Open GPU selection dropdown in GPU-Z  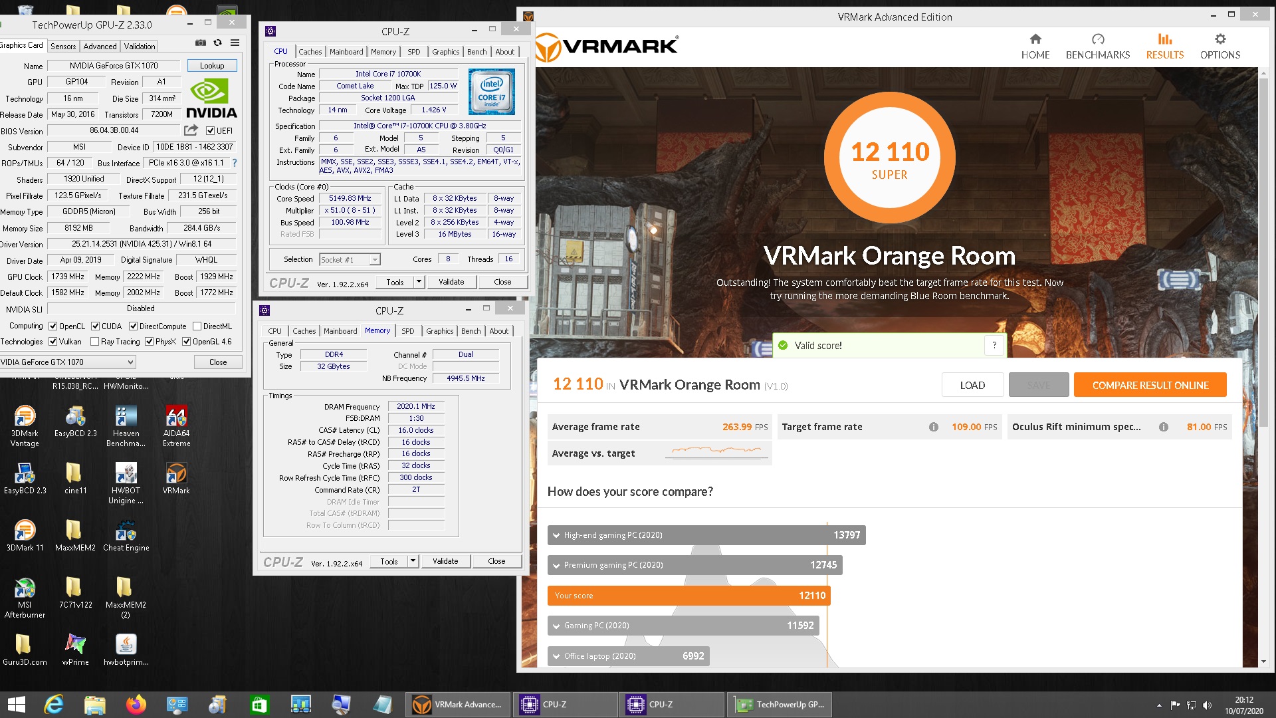pyautogui.click(x=67, y=362)
